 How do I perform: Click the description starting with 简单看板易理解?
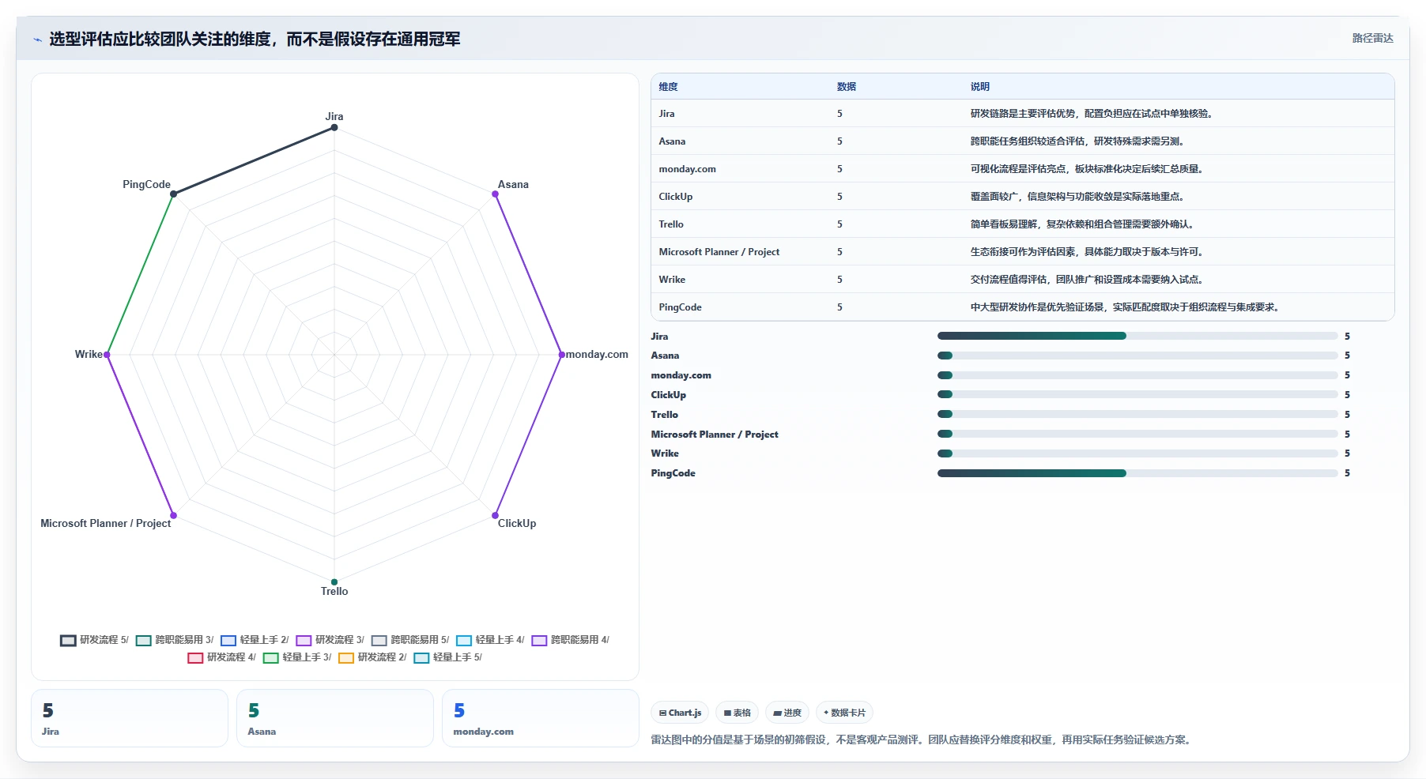(x=1082, y=224)
